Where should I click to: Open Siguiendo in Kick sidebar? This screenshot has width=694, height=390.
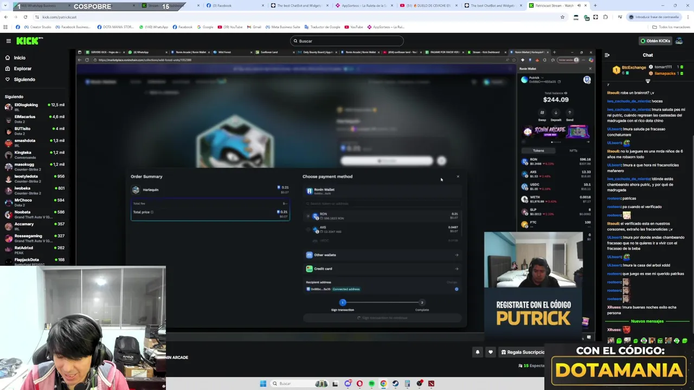coord(24,79)
